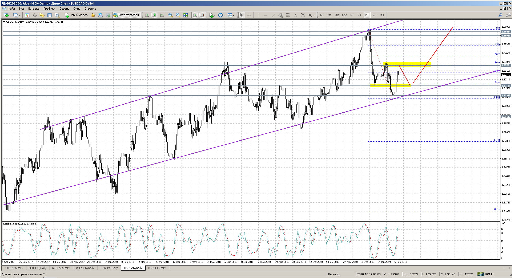This screenshot has height=278, width=514.
Task: Select the W1 timeframe
Action: pyautogui.click(x=375, y=15)
